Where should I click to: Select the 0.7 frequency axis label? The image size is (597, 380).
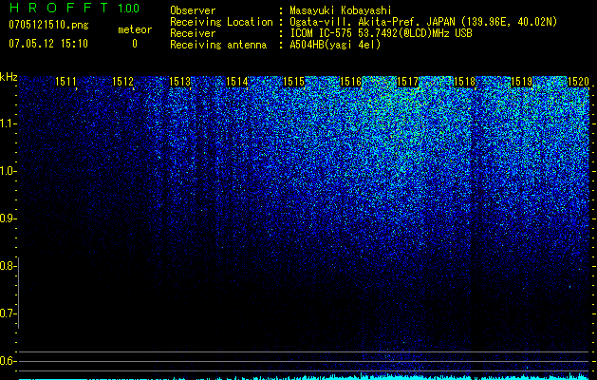[7, 313]
